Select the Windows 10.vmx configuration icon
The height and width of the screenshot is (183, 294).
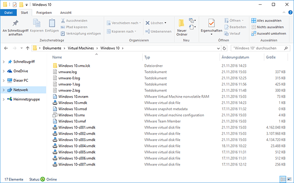pos(55,115)
